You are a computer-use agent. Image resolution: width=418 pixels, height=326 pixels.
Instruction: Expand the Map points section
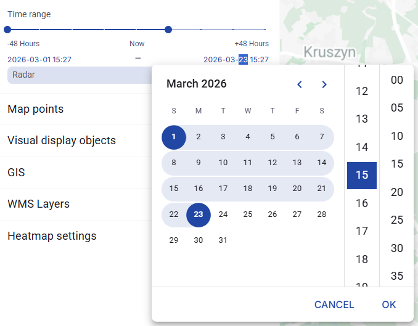click(76, 109)
